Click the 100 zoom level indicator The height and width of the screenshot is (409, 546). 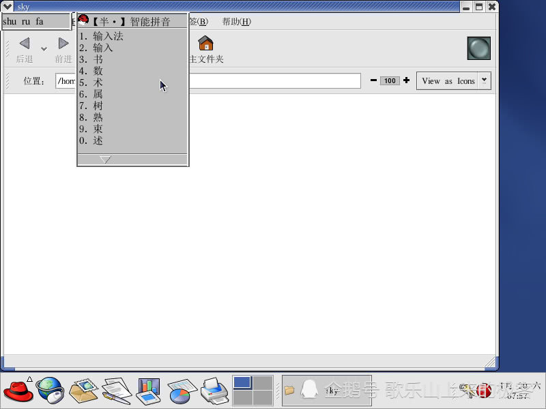pyautogui.click(x=390, y=80)
